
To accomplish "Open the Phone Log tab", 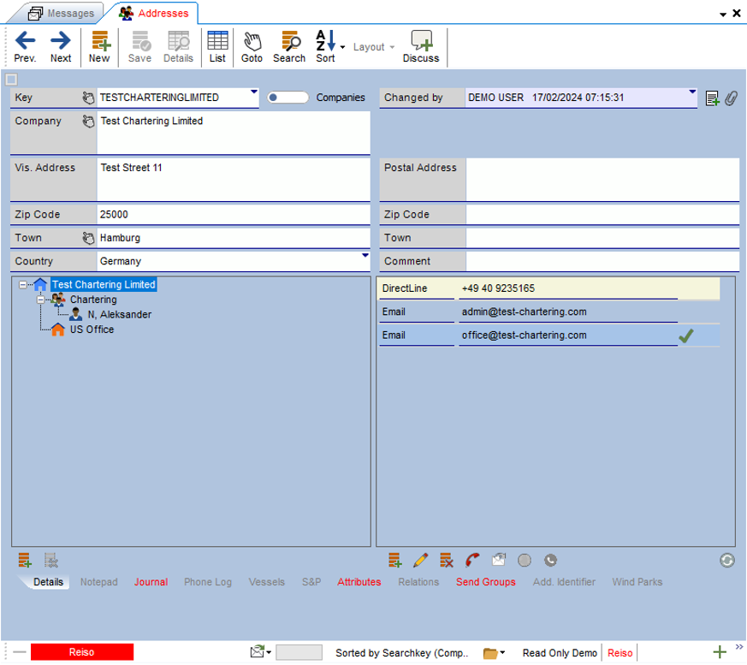I will tap(208, 582).
